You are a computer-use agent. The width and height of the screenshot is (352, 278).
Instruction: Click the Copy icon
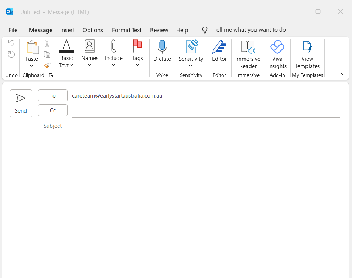click(47, 54)
